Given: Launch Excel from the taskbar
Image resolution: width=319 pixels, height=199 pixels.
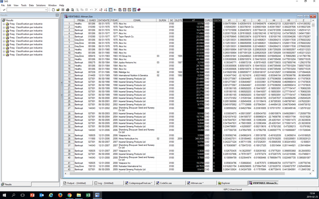Looking at the screenshot, I should pos(88,195).
